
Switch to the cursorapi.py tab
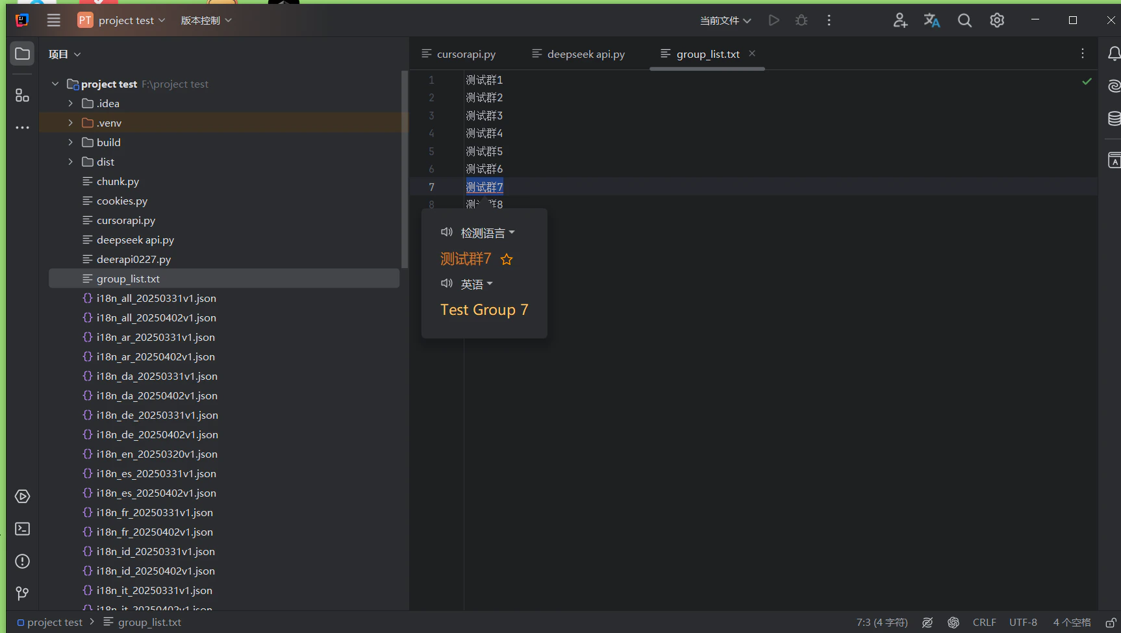tap(466, 55)
